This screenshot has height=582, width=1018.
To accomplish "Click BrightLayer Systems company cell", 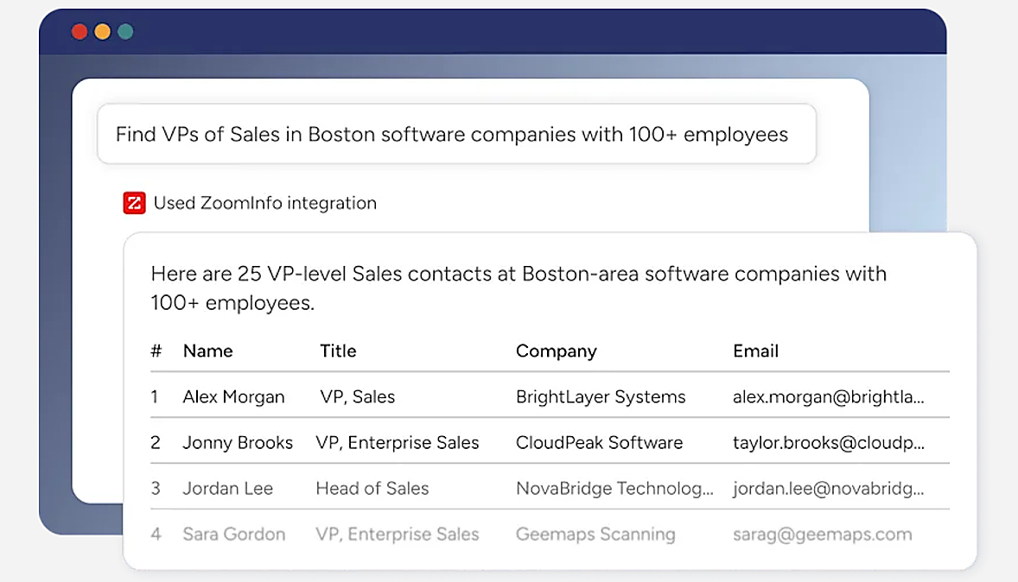I will point(601,397).
